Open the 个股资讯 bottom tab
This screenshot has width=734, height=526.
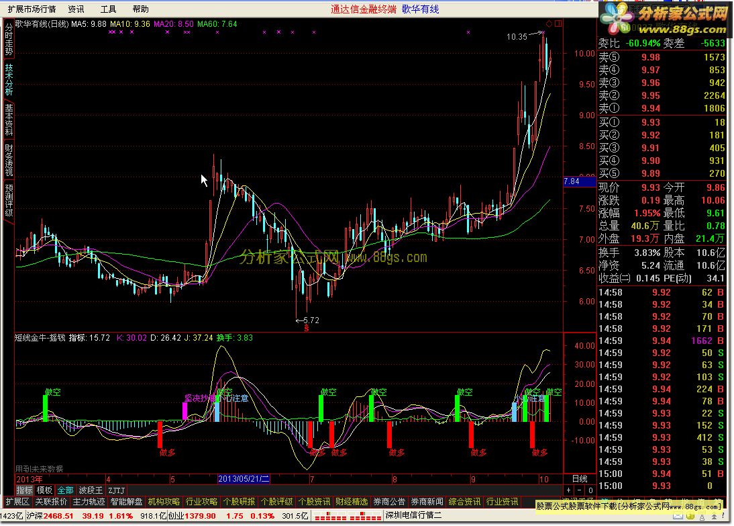click(314, 502)
